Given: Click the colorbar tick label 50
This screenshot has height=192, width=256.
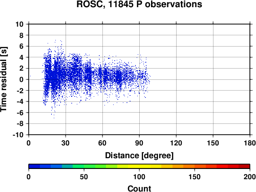Looking at the screenshot, I should click(84, 177).
